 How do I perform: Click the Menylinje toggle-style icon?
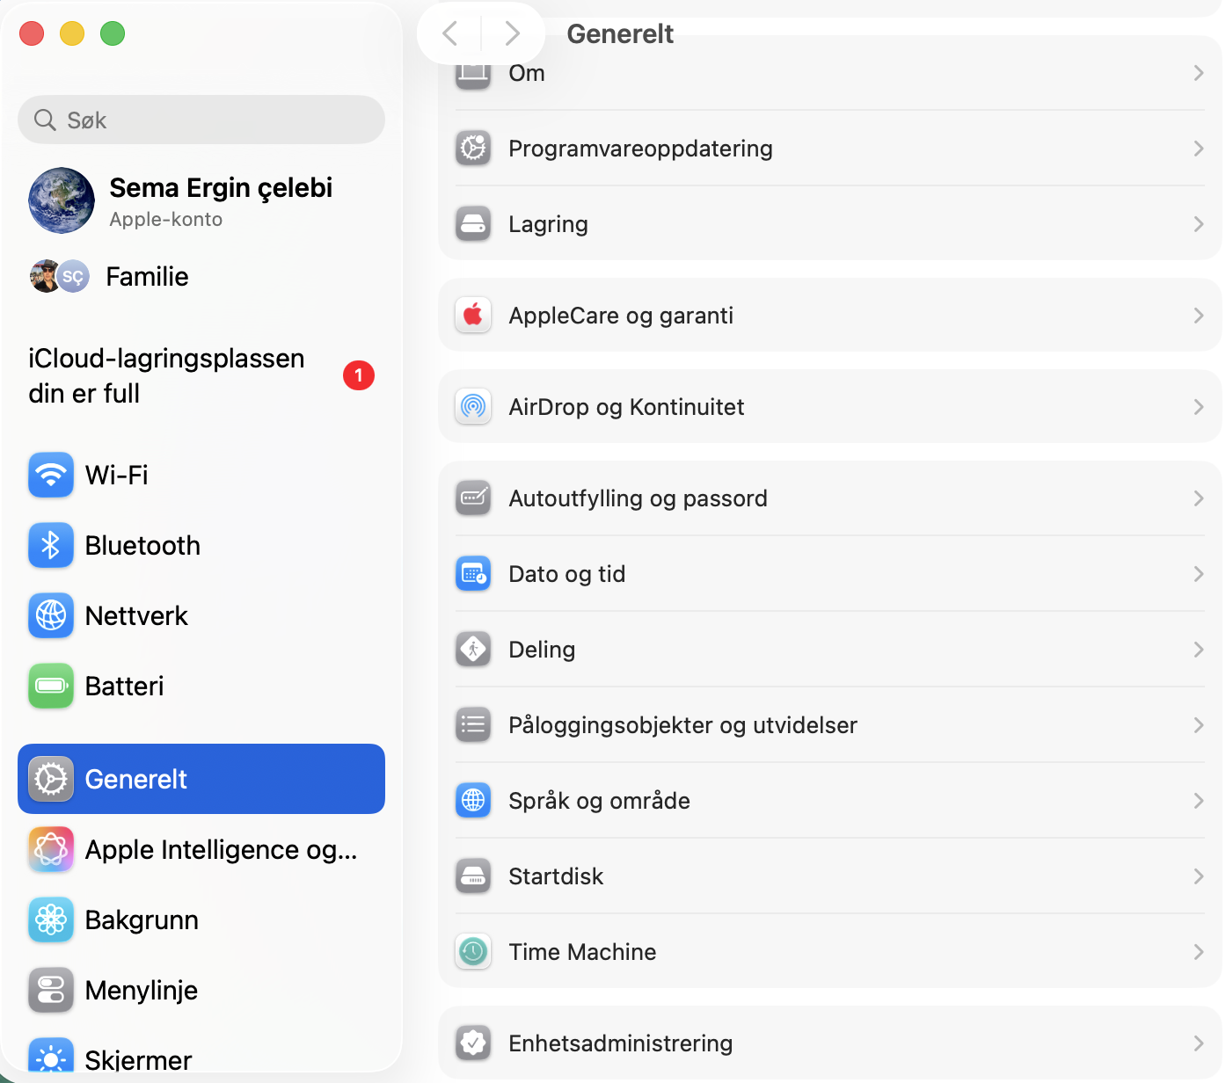point(51,990)
